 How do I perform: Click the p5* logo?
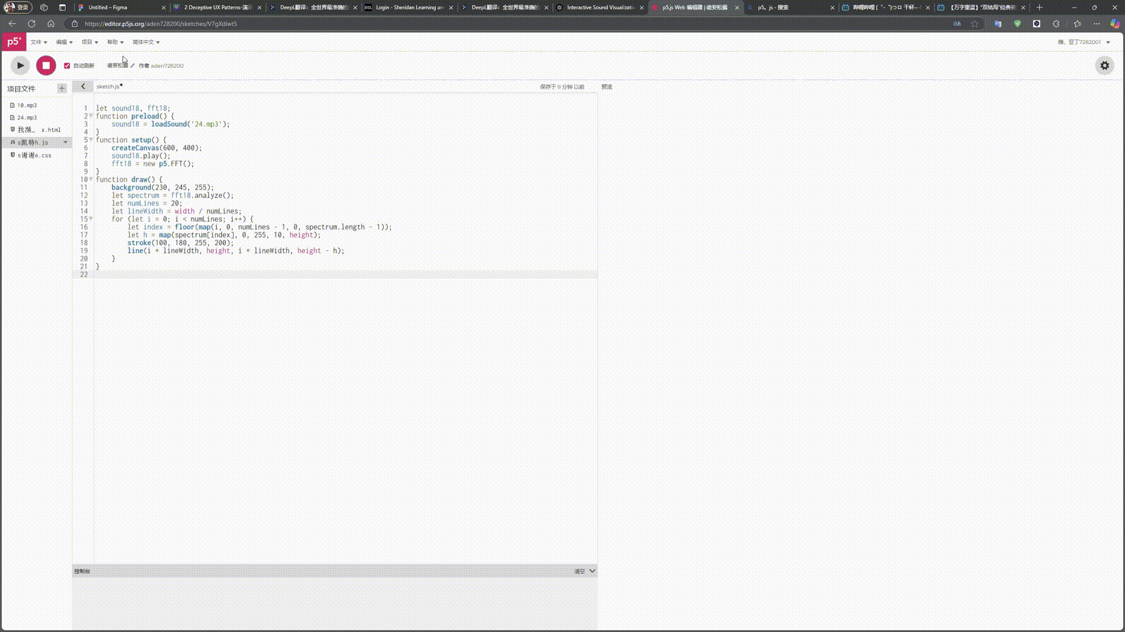click(13, 42)
